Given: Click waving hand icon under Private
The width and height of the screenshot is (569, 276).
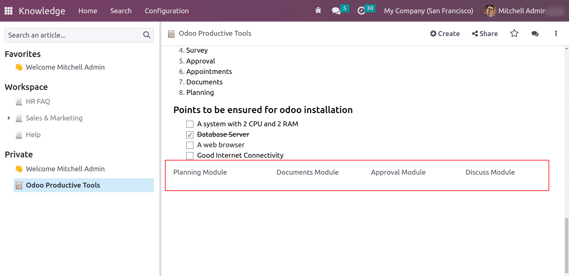Looking at the screenshot, I should 19,169.
